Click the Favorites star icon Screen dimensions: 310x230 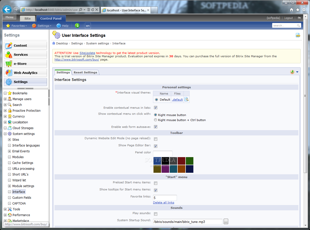click(8, 25)
